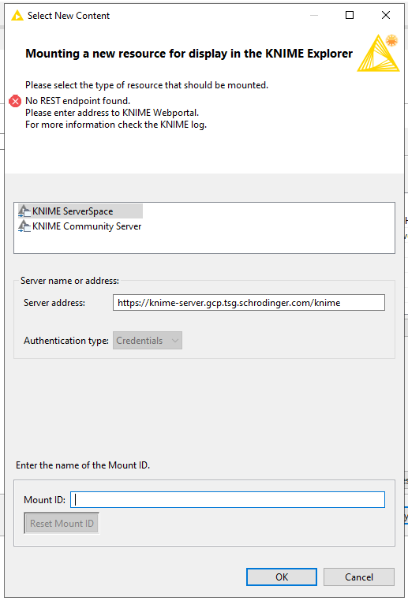Click the 'Authentication type:' label

tap(66, 341)
